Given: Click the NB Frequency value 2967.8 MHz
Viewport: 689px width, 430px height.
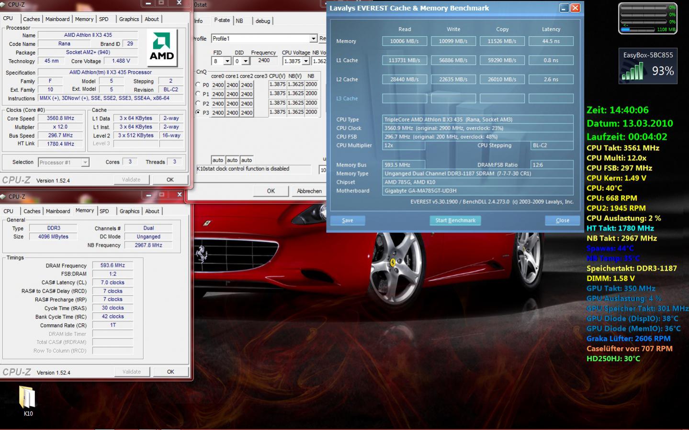Looking at the screenshot, I should point(148,245).
